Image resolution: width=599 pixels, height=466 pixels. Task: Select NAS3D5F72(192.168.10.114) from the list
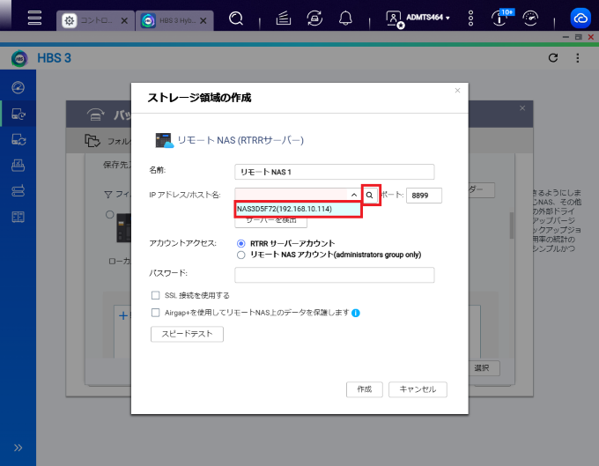(298, 209)
